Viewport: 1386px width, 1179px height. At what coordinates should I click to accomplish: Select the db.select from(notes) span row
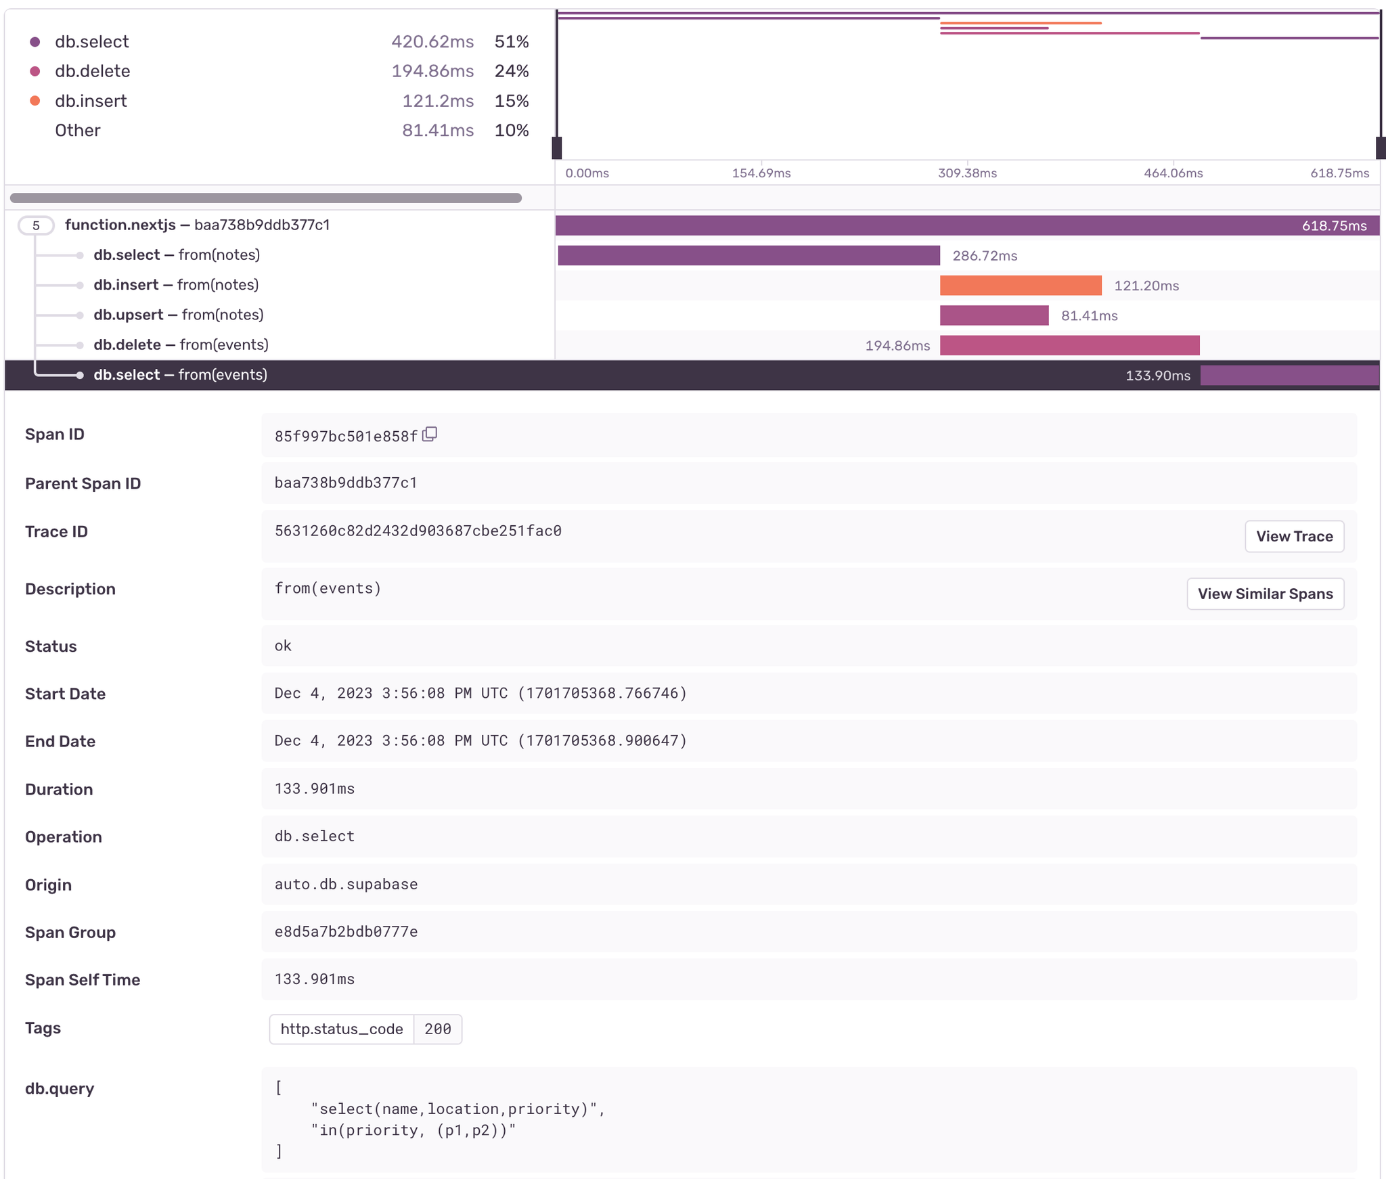click(x=177, y=255)
